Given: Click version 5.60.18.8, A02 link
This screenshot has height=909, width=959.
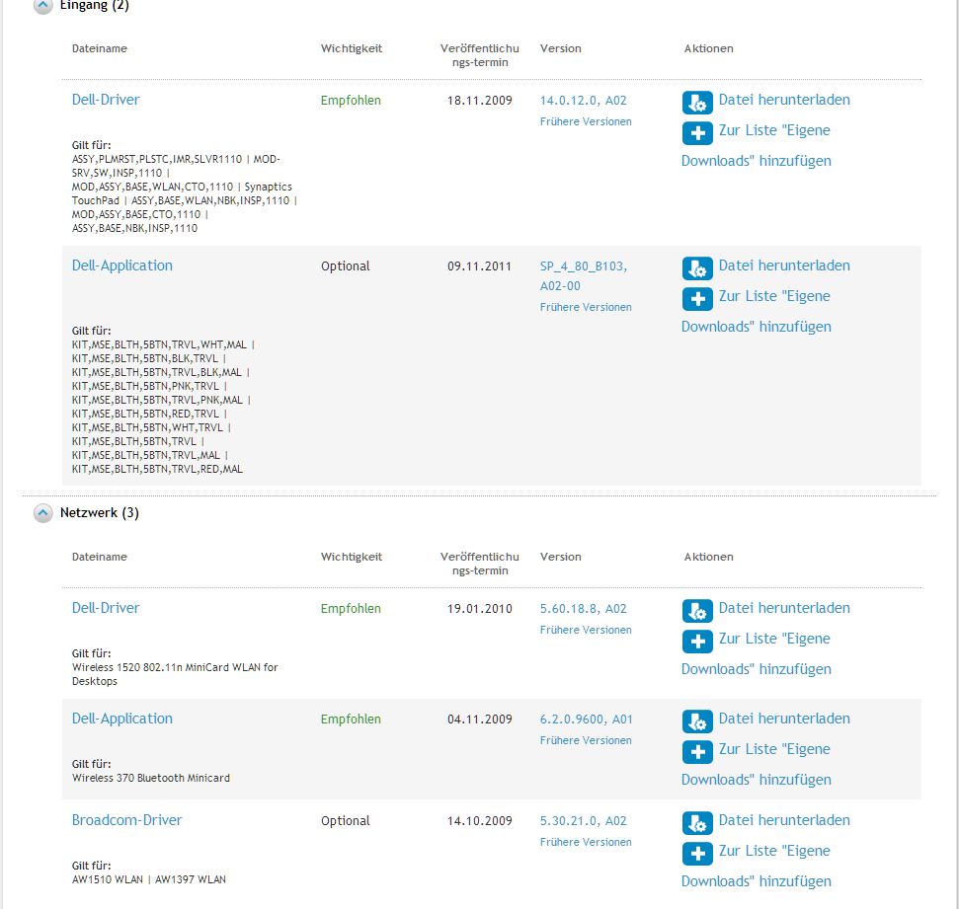Looking at the screenshot, I should click(x=584, y=609).
